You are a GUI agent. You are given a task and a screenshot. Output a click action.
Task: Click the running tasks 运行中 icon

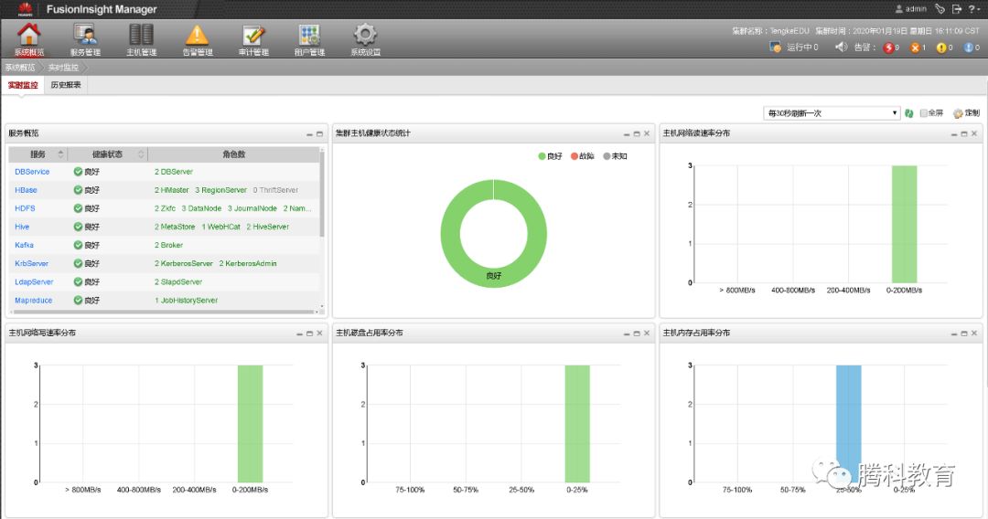[x=775, y=47]
